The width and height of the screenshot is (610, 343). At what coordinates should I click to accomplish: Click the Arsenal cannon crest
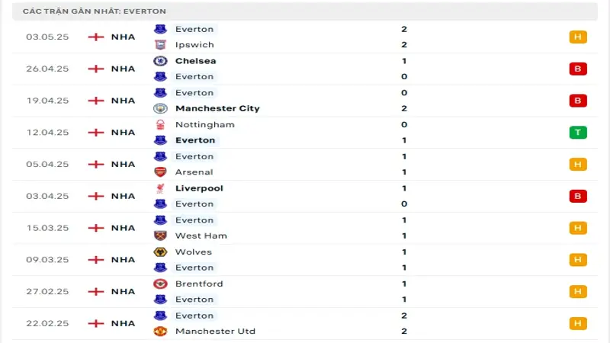(160, 172)
